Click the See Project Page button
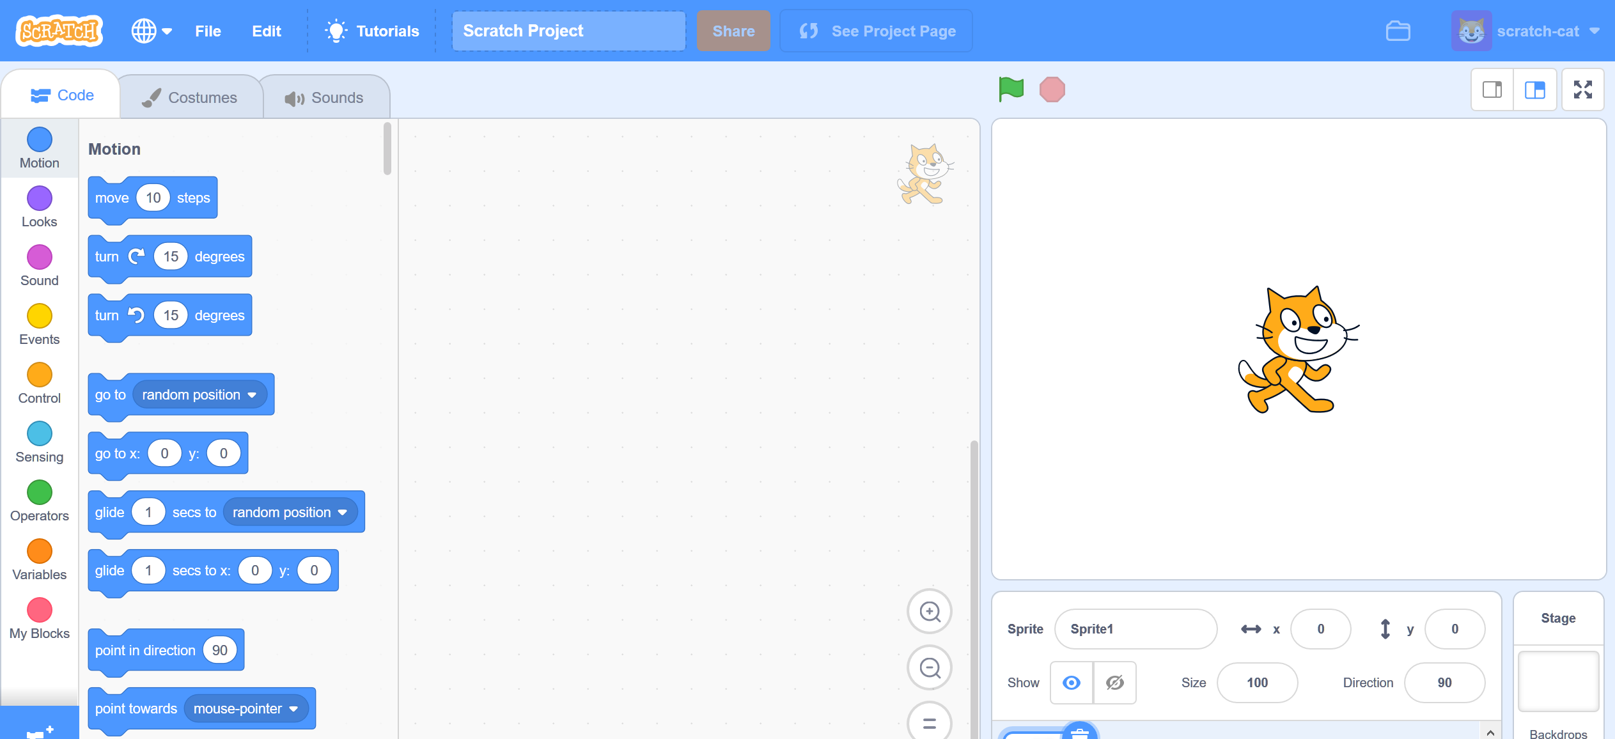 point(876,31)
